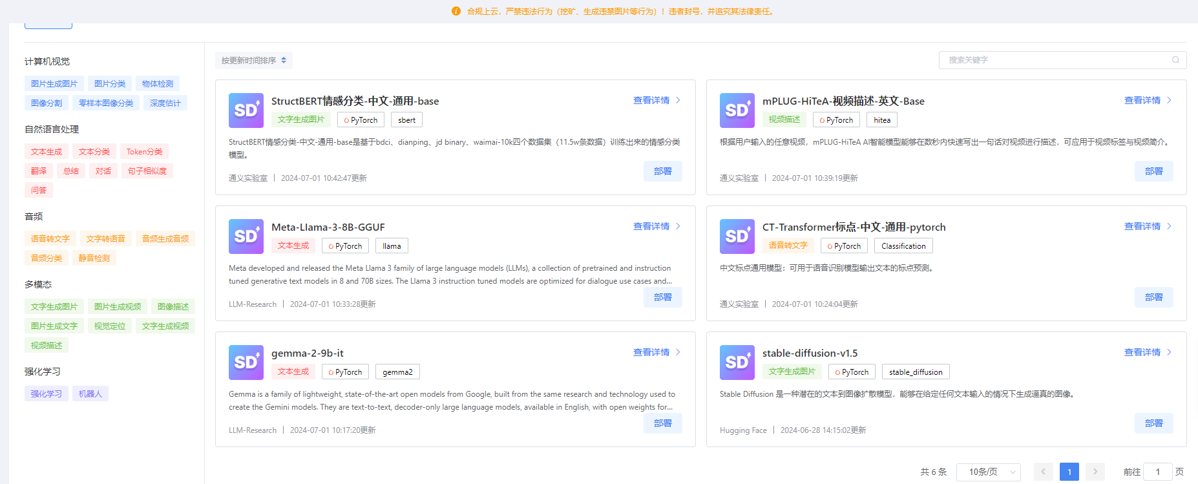Image resolution: width=1198 pixels, height=484 pixels.
Task: Select the 音频分类 filter tag
Action: click(x=47, y=258)
